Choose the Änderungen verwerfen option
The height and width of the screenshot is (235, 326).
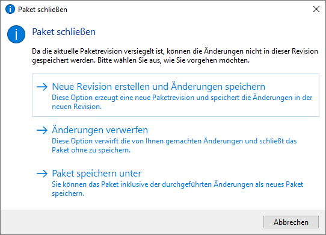pyautogui.click(x=100, y=130)
